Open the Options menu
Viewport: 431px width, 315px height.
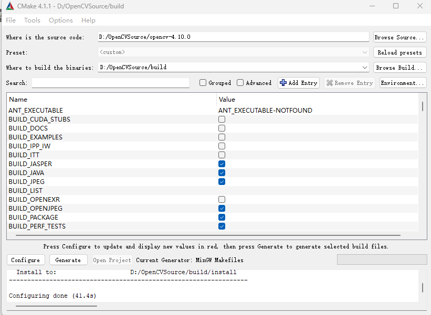(x=61, y=20)
